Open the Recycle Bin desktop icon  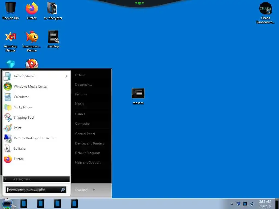click(x=11, y=11)
